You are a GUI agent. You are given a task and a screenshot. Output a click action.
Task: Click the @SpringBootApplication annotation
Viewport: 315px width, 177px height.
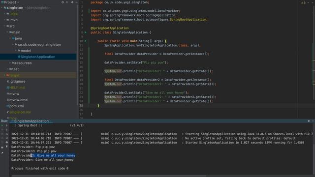109,28
